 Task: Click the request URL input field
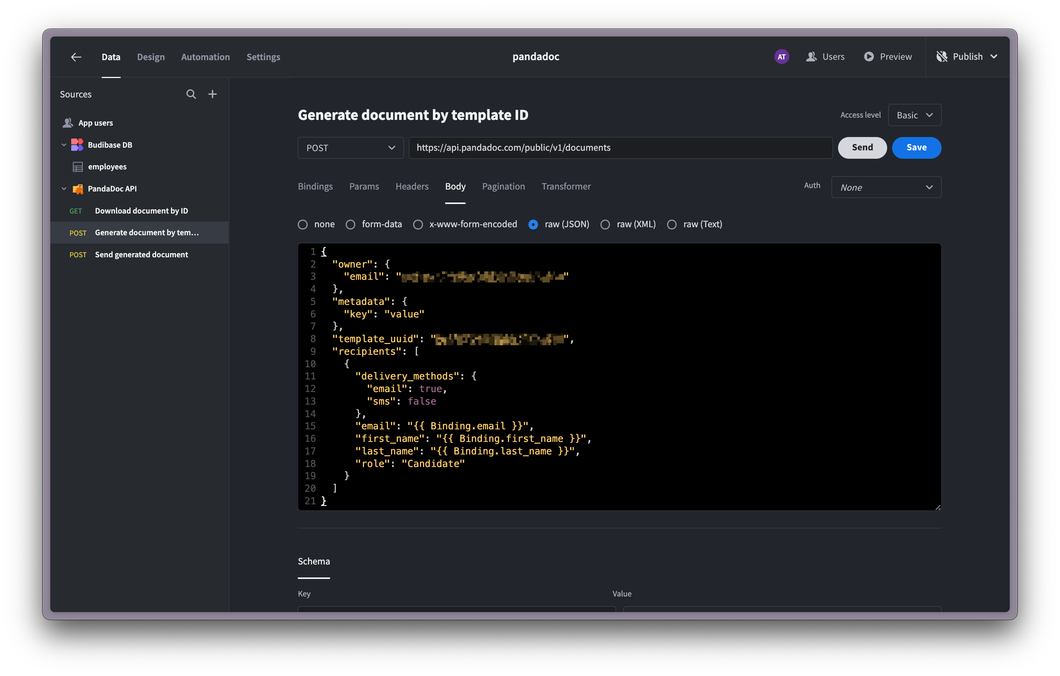(621, 148)
